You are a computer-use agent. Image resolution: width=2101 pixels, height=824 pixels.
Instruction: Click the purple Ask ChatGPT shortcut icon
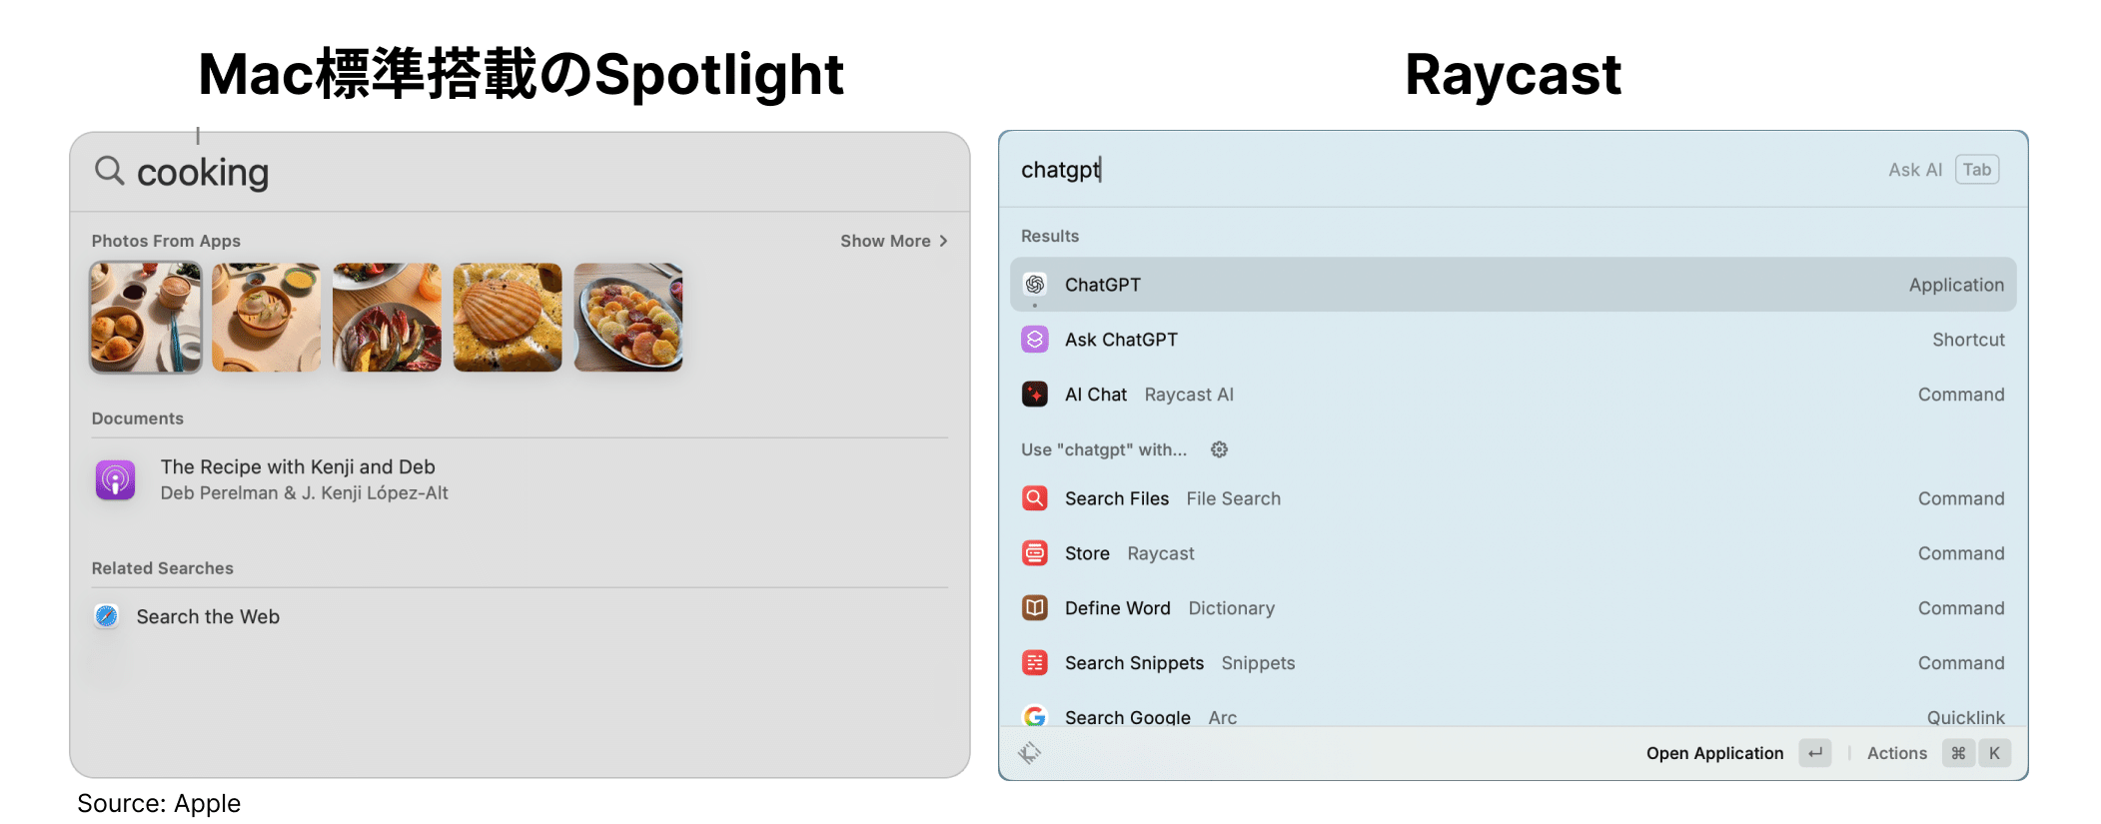1035,340
